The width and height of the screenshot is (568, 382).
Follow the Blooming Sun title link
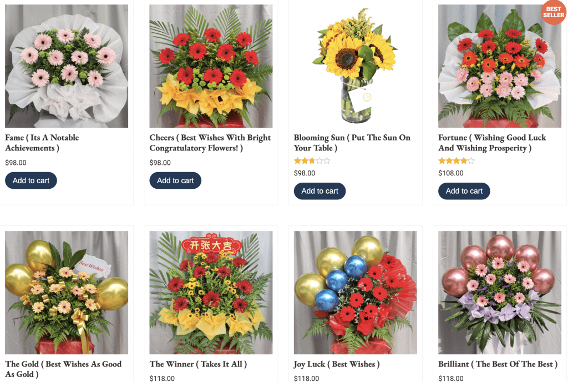click(352, 143)
